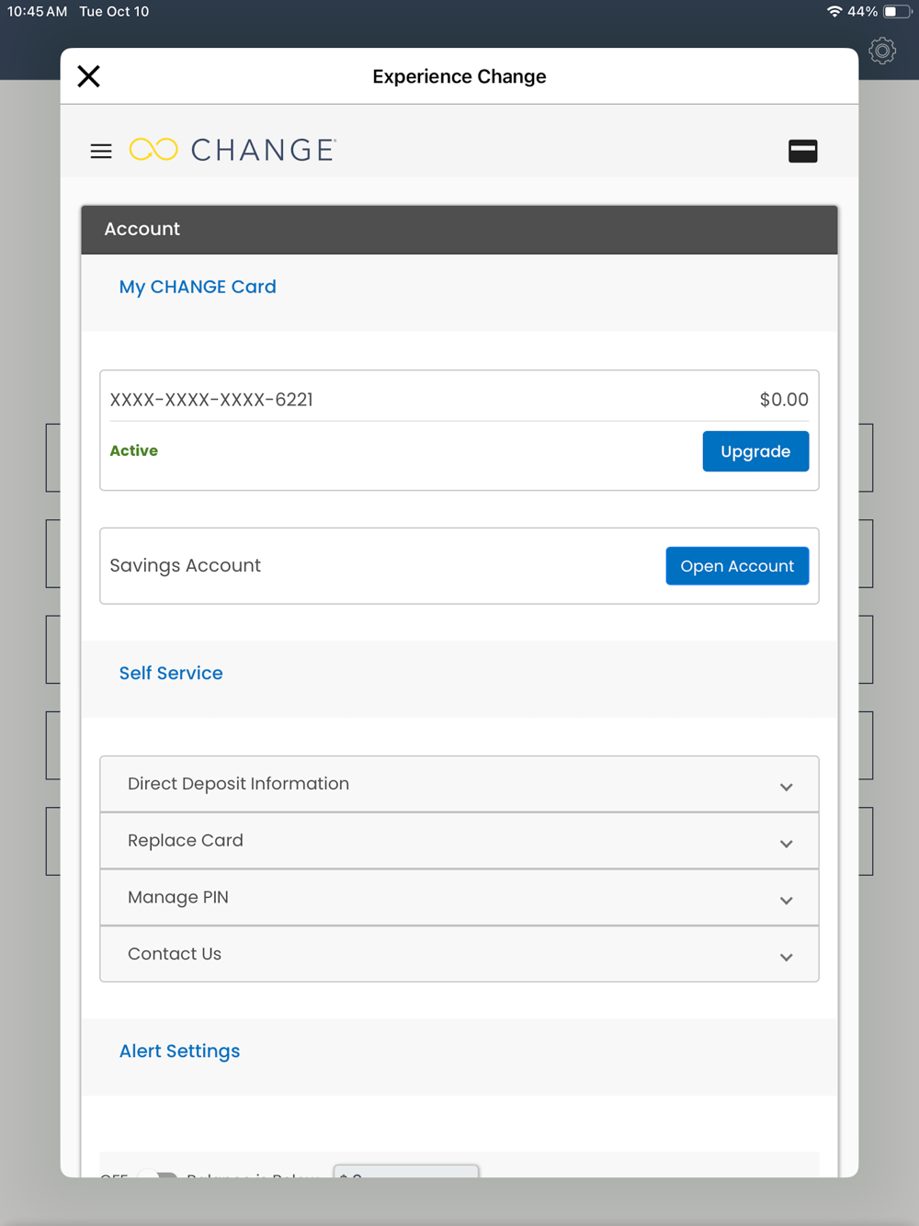Tap the battery indicator icon

[896, 12]
